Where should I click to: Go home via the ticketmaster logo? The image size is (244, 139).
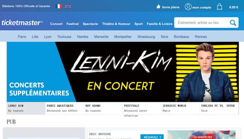coord(22,23)
